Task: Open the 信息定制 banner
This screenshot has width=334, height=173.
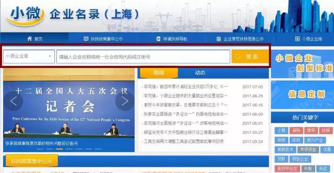Action: 302,94
